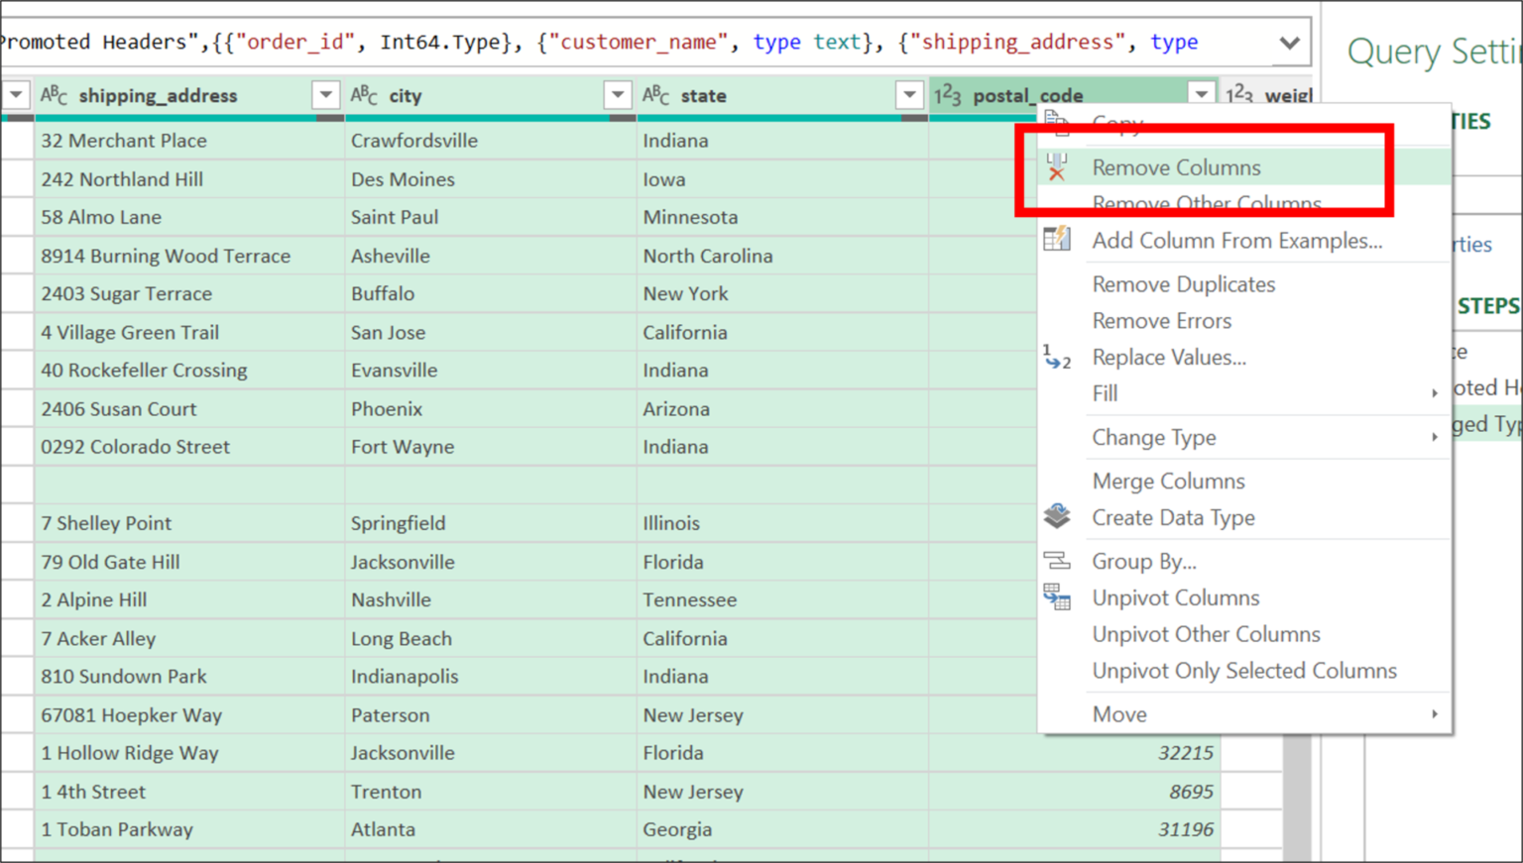Click cell 'Long Beach'
This screenshot has height=863, width=1523.
coord(491,638)
